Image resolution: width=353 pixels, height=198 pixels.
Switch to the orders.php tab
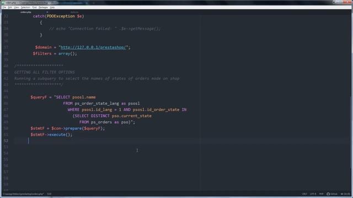tap(26, 12)
